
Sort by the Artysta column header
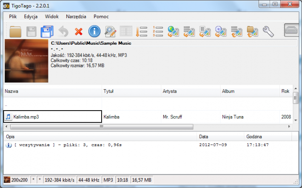pyautogui.click(x=191, y=91)
